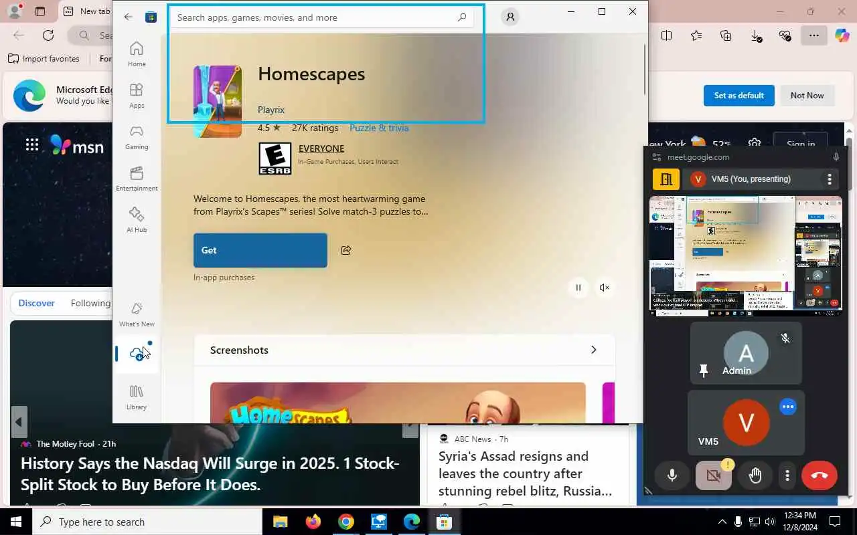
Task: Open File Explorer from taskbar
Action: (x=280, y=522)
